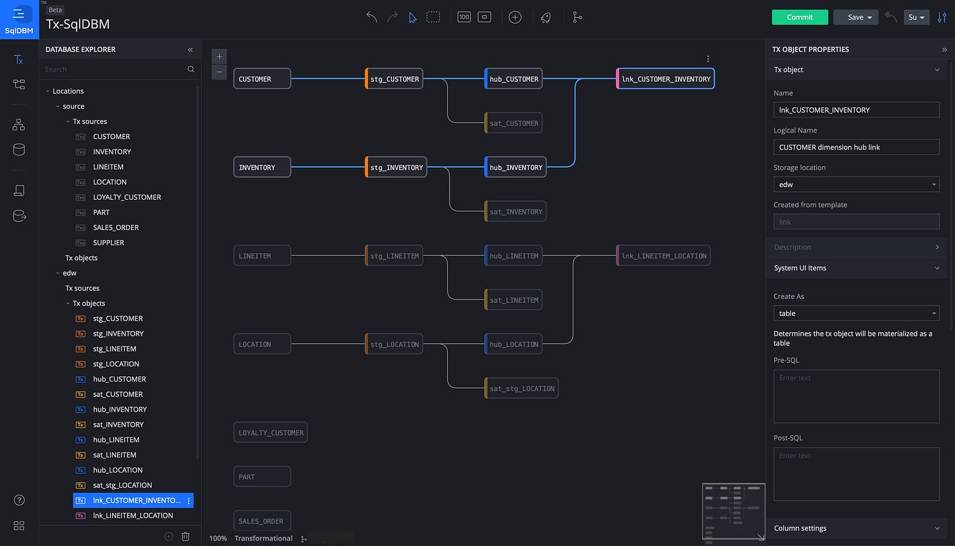955x546 pixels.
Task: Click in the Database Explorer search field
Action: 115,69
